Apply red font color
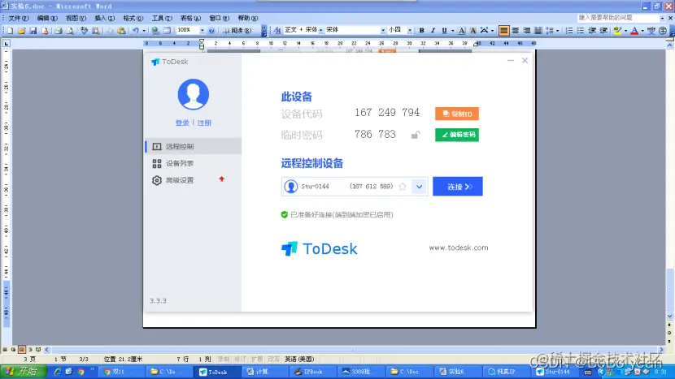675x379 pixels. point(634,31)
